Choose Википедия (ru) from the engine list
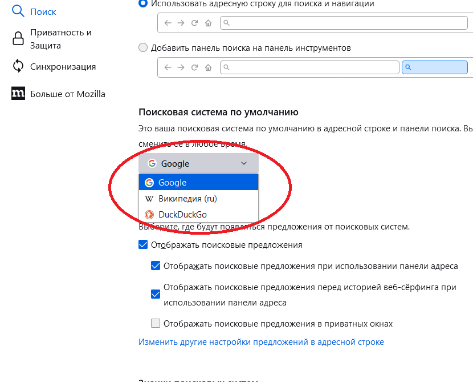473x382 pixels. click(x=187, y=199)
